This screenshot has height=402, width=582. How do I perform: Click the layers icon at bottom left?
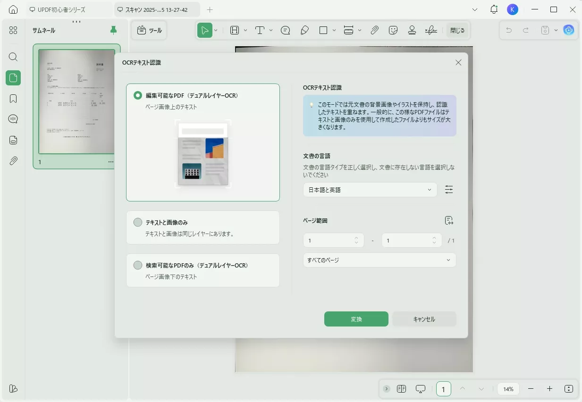tap(13, 389)
